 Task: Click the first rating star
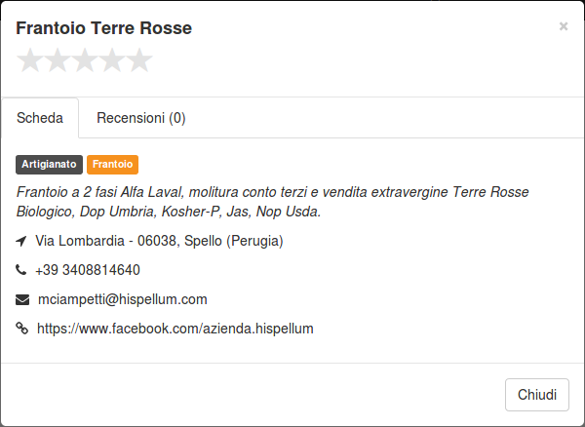pyautogui.click(x=30, y=60)
